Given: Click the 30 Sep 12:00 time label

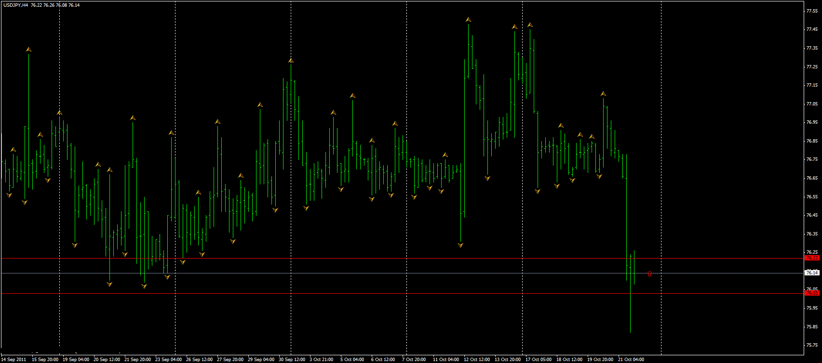Looking at the screenshot, I should pyautogui.click(x=292, y=360).
